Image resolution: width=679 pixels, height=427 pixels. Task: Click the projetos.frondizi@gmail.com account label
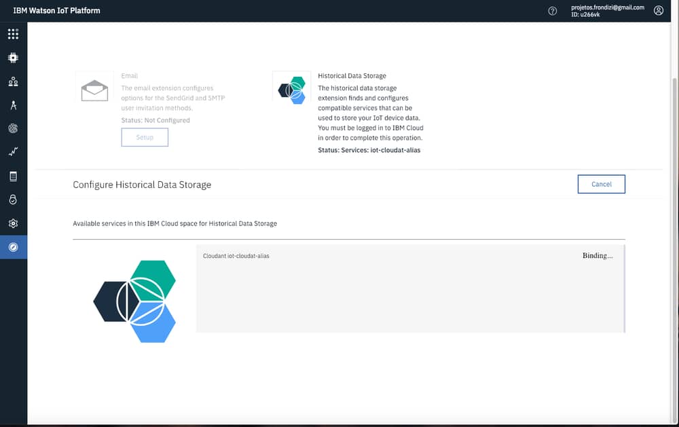point(607,7)
